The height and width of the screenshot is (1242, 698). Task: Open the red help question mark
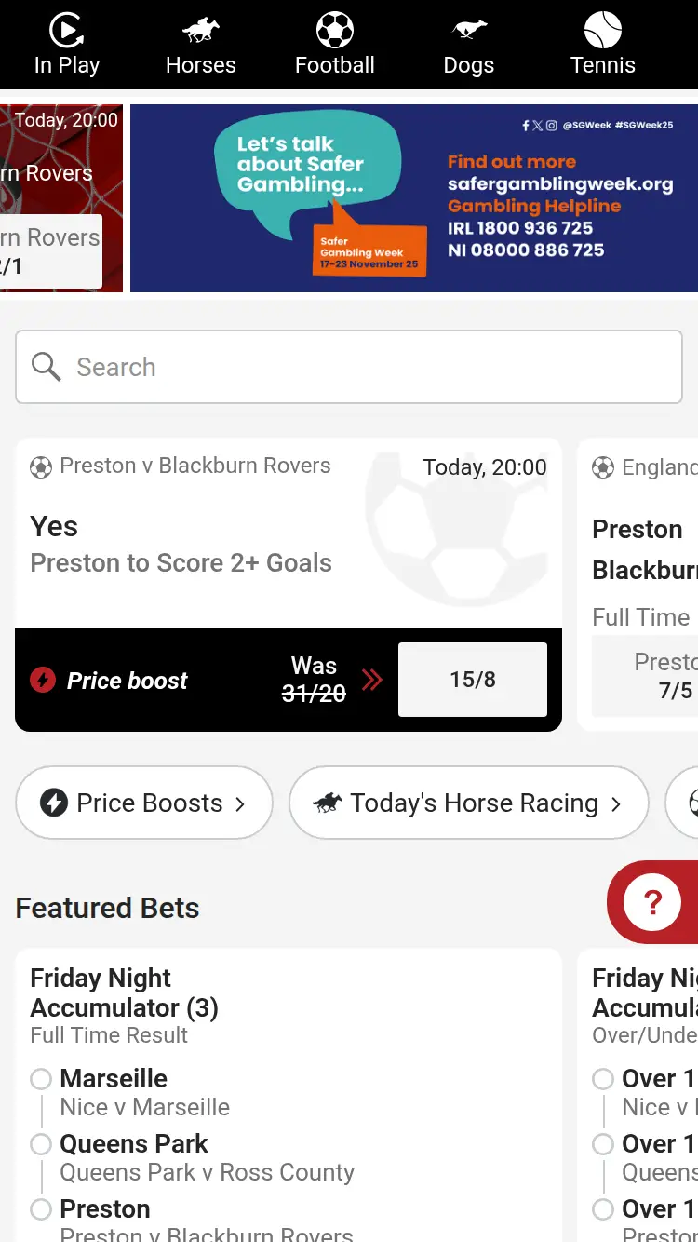(x=652, y=902)
